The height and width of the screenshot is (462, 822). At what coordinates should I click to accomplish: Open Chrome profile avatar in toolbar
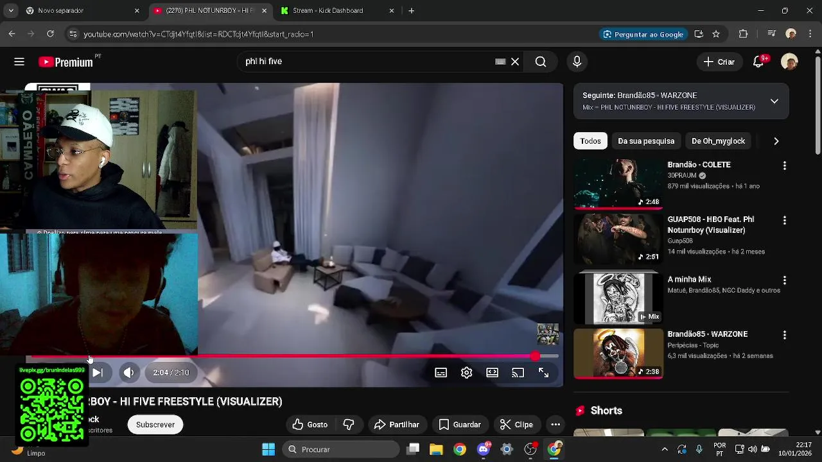click(x=791, y=34)
